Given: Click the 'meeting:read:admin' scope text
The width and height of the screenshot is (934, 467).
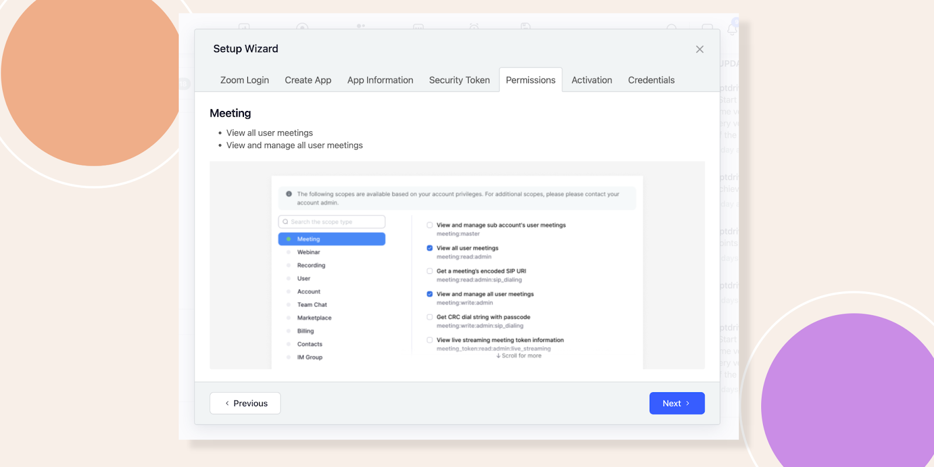Looking at the screenshot, I should tap(464, 257).
